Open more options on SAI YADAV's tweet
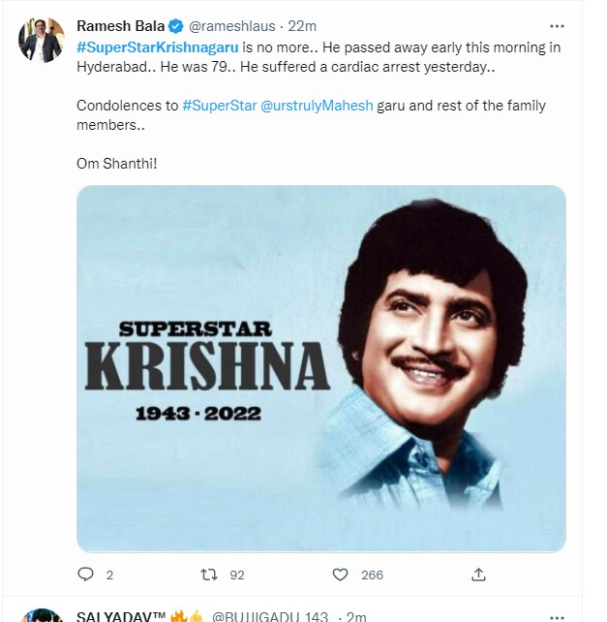This screenshot has height=622, width=607. (x=556, y=616)
